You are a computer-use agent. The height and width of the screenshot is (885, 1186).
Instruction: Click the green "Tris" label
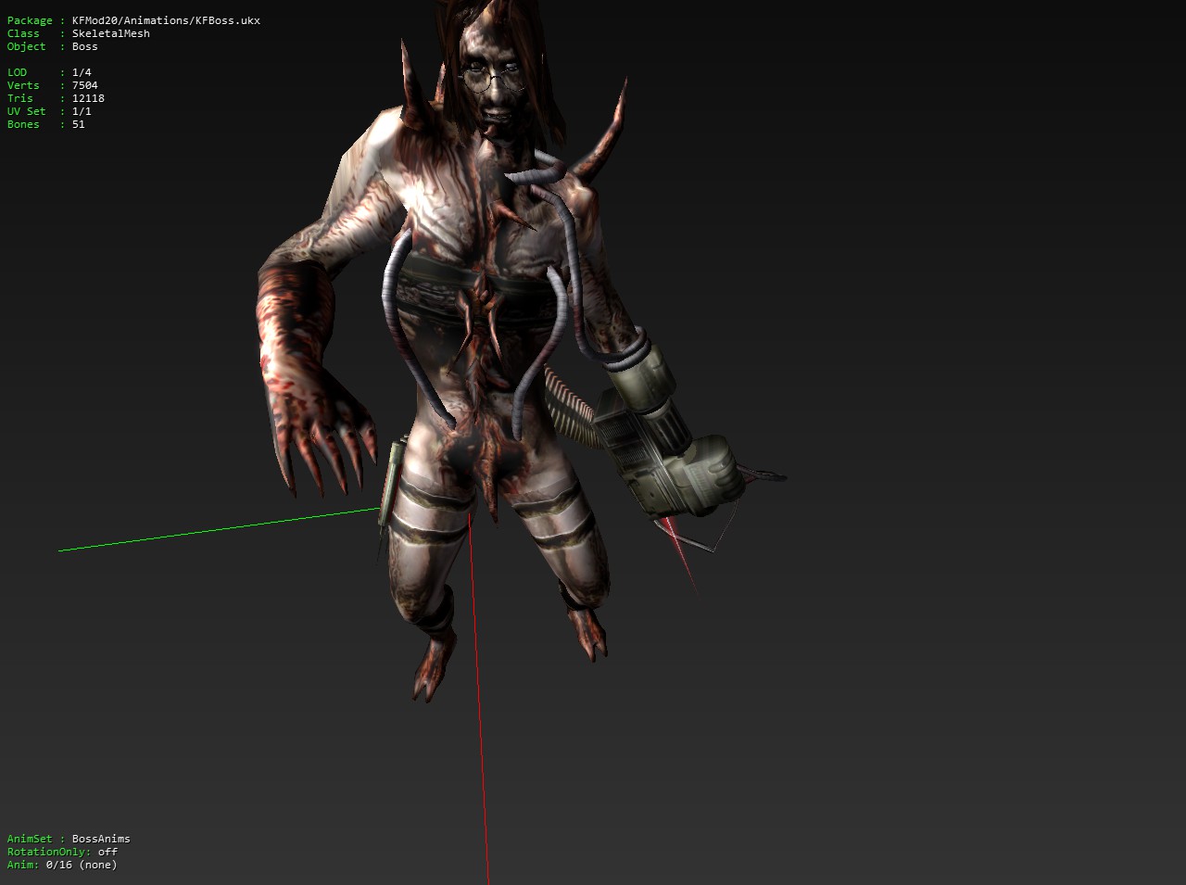[x=20, y=98]
